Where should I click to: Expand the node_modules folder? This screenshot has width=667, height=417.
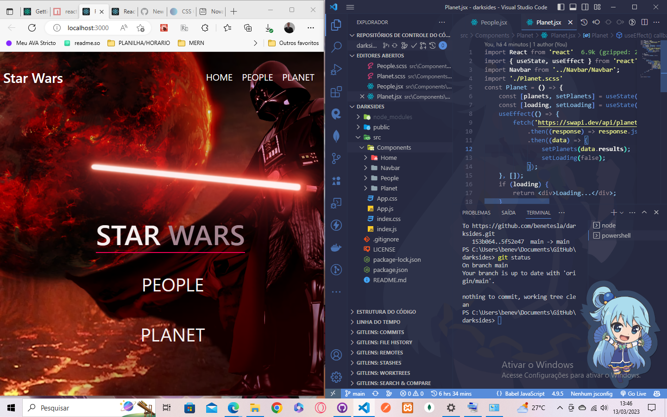click(400, 117)
